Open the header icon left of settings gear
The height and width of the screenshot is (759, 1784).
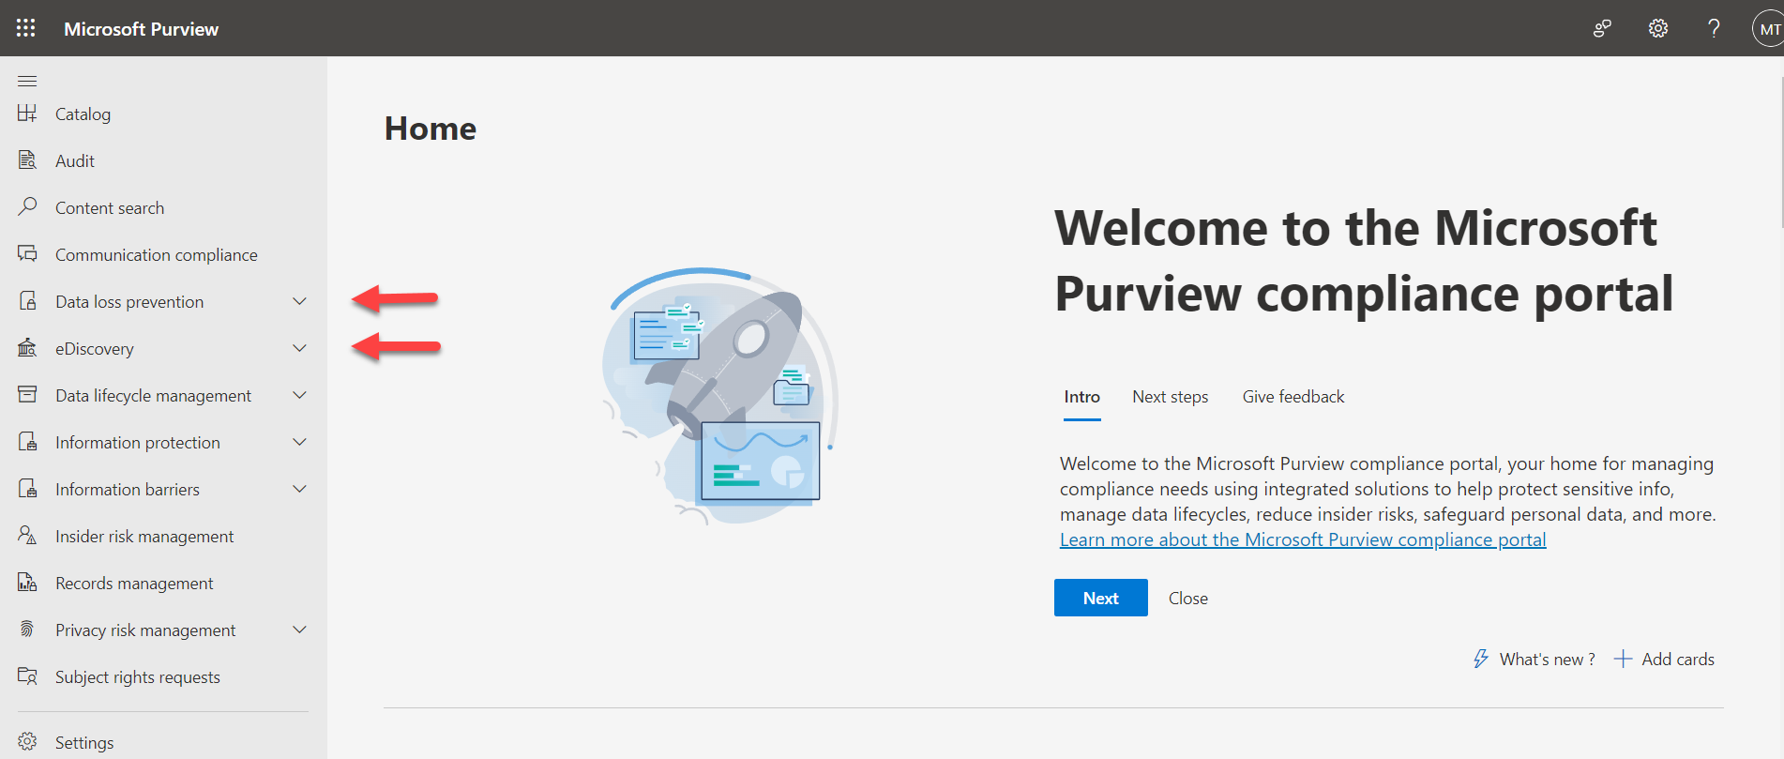(x=1602, y=28)
